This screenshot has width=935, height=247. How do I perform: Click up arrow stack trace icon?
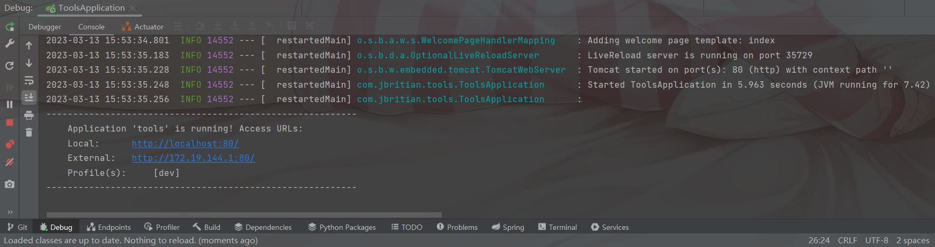click(x=29, y=46)
